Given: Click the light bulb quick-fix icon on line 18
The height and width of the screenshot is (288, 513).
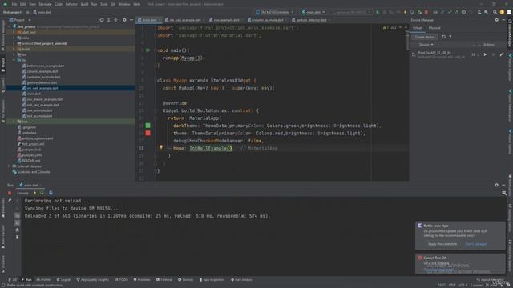Looking at the screenshot, I should tap(161, 147).
